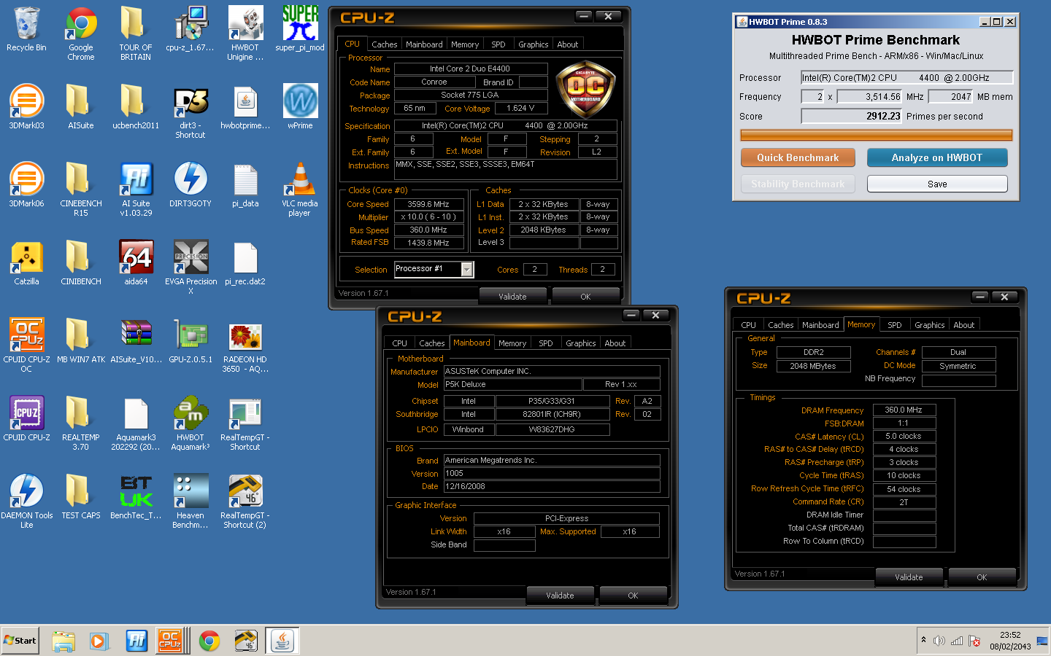Click the volume icon in system tray
The height and width of the screenshot is (656, 1051).
[939, 641]
